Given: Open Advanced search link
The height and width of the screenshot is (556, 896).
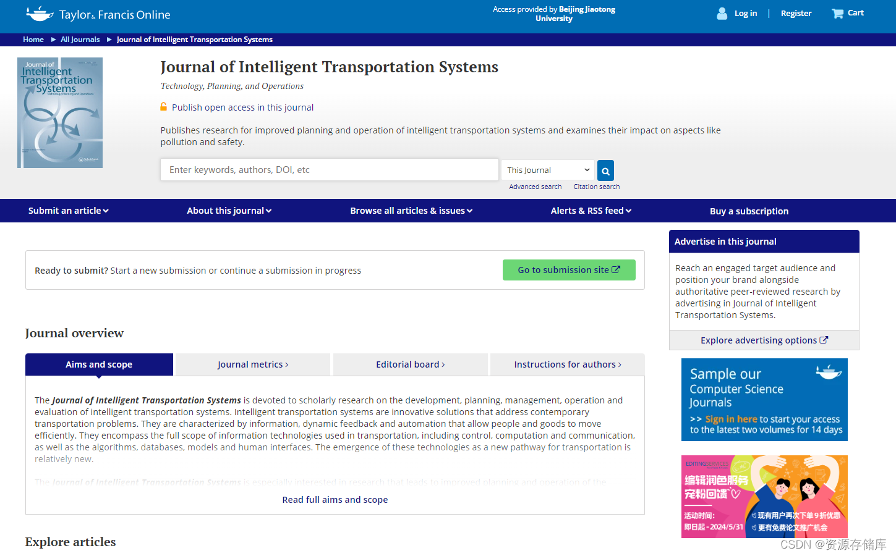Looking at the screenshot, I should [535, 187].
